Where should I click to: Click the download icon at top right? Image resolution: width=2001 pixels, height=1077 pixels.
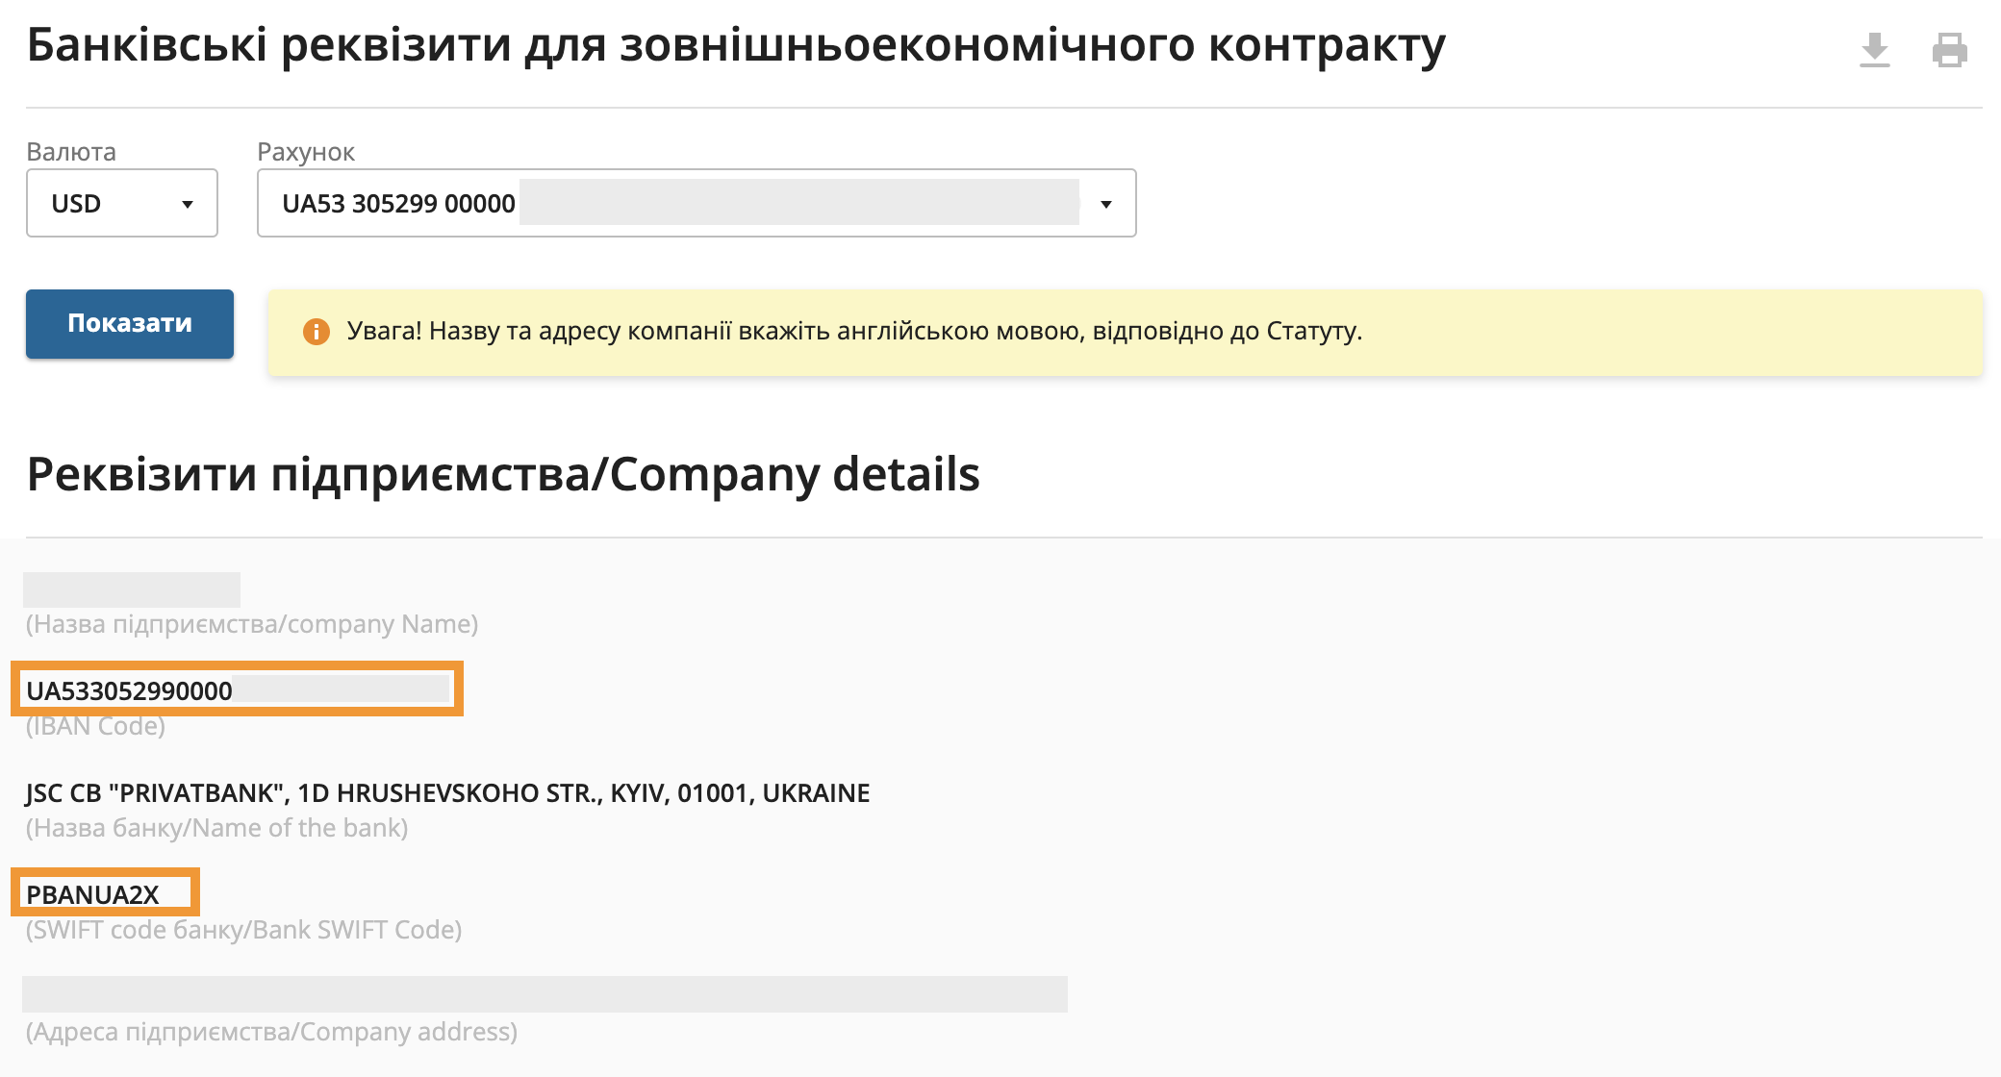(1874, 50)
